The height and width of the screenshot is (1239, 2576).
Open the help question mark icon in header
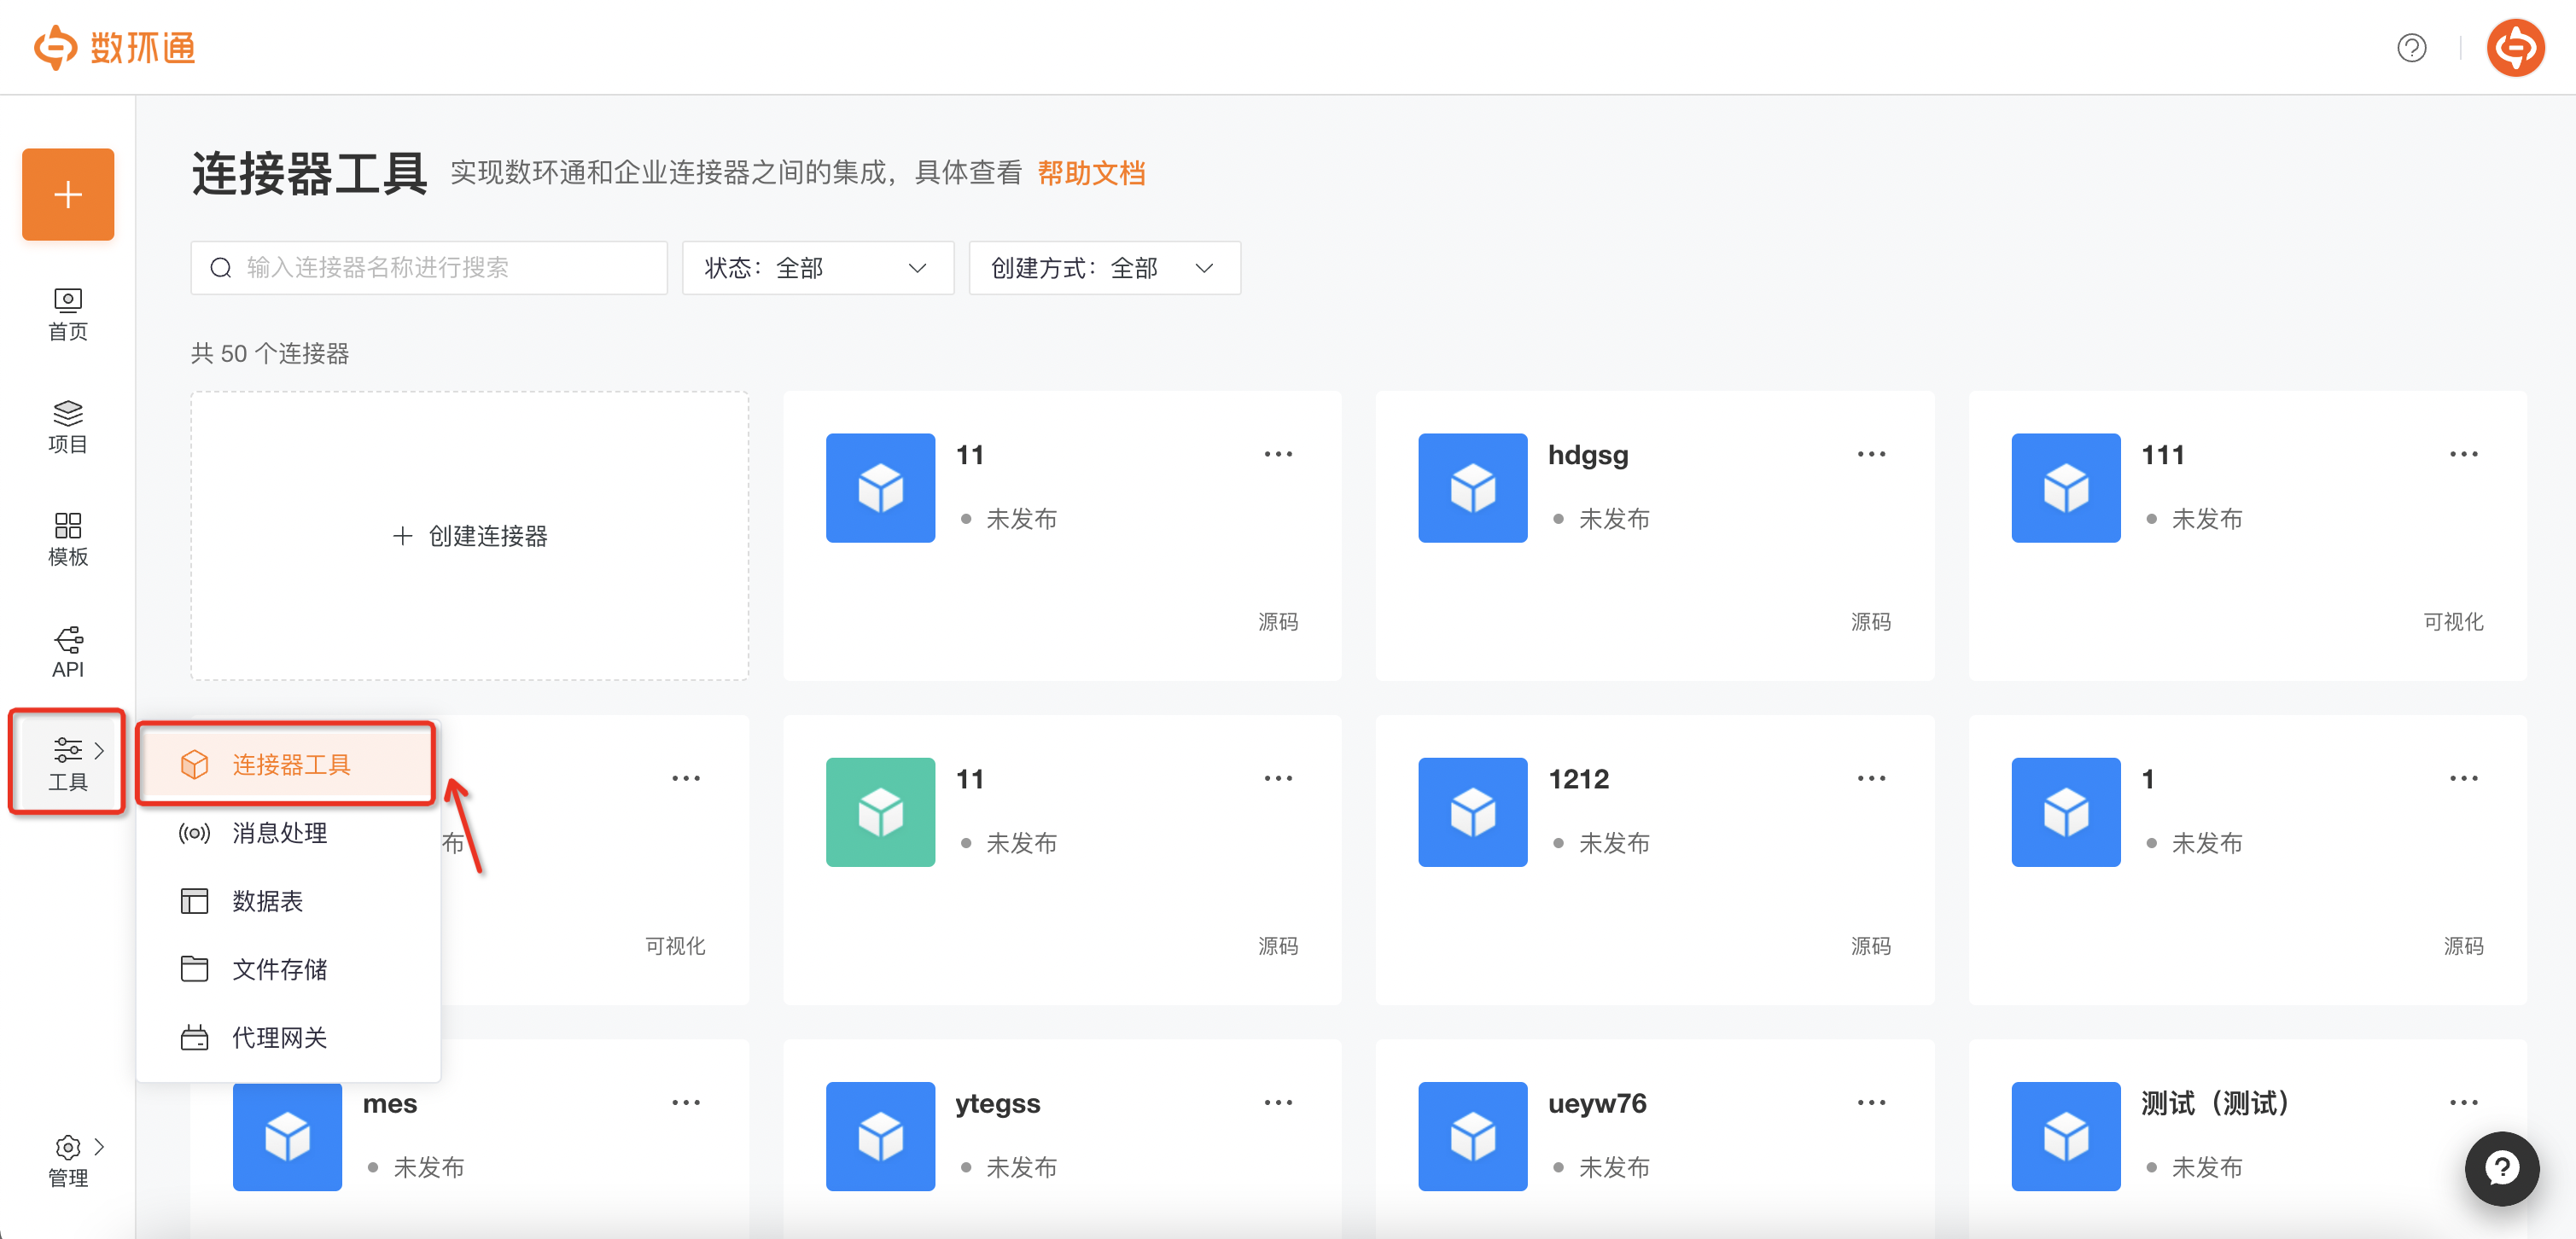tap(2411, 47)
